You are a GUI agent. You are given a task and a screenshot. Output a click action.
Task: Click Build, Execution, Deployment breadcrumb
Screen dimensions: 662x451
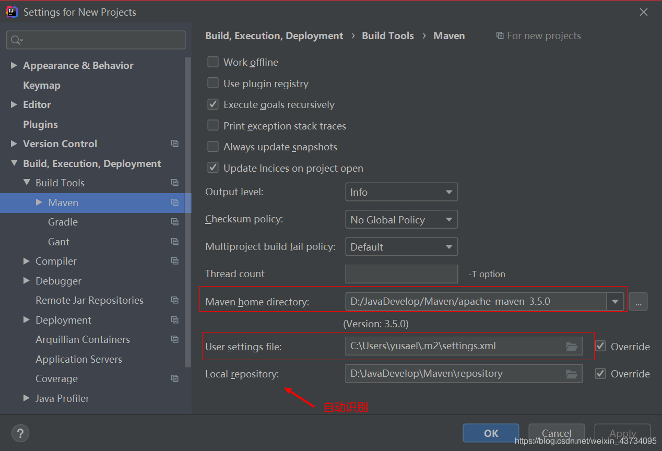click(x=274, y=35)
